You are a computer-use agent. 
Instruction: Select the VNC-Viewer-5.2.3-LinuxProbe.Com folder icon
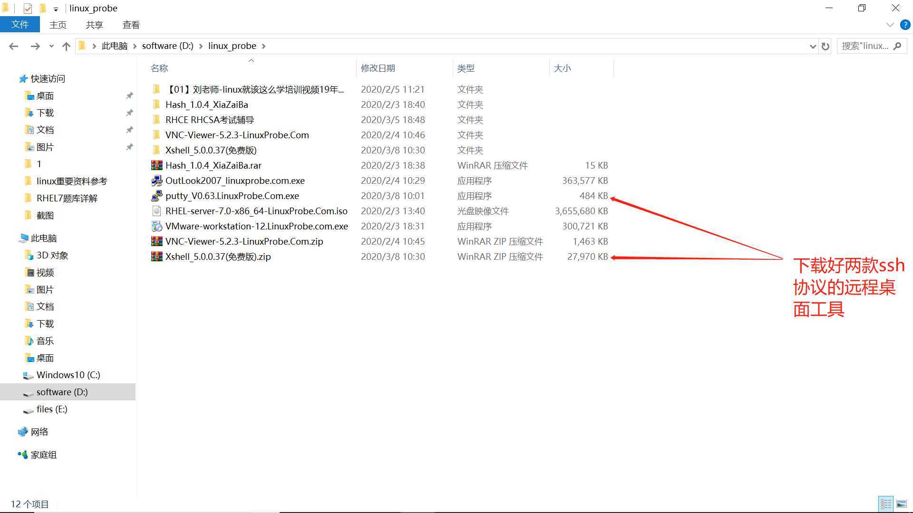point(156,135)
